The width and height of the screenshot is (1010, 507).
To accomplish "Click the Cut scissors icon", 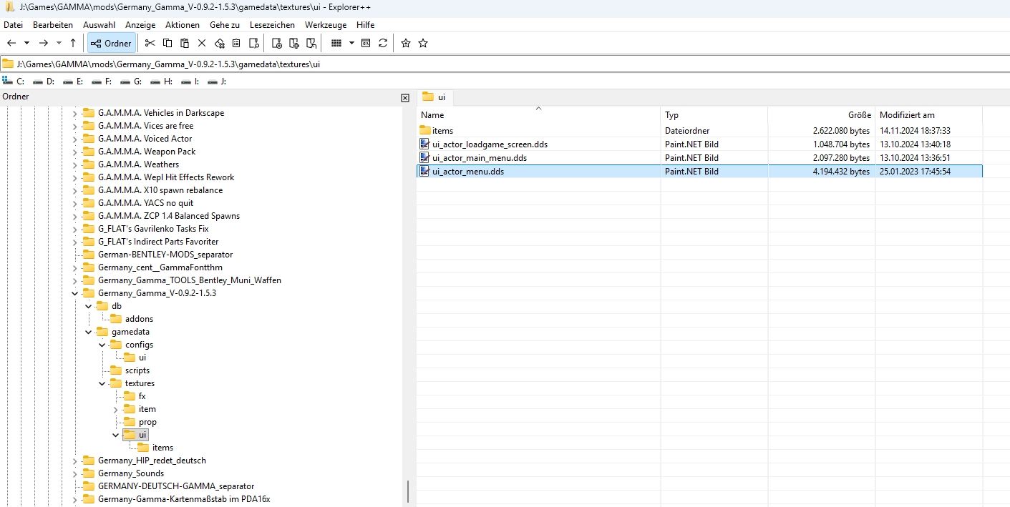I will click(x=150, y=43).
